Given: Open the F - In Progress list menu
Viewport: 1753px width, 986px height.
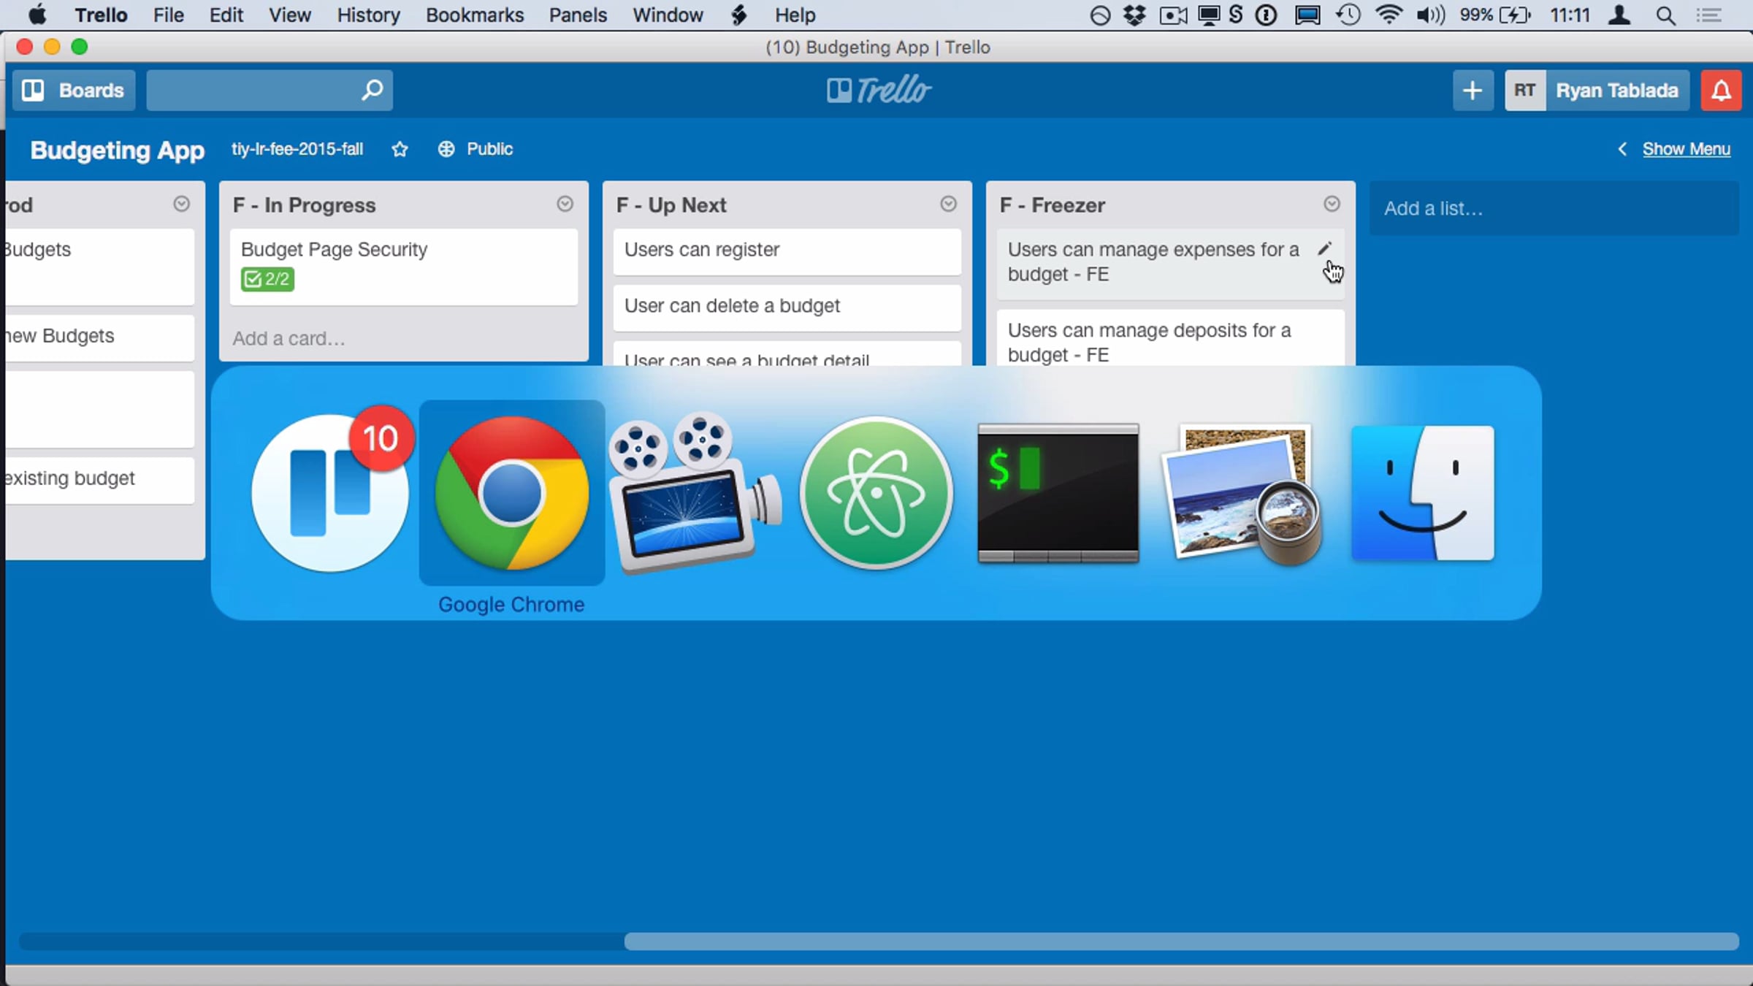Looking at the screenshot, I should 565,204.
